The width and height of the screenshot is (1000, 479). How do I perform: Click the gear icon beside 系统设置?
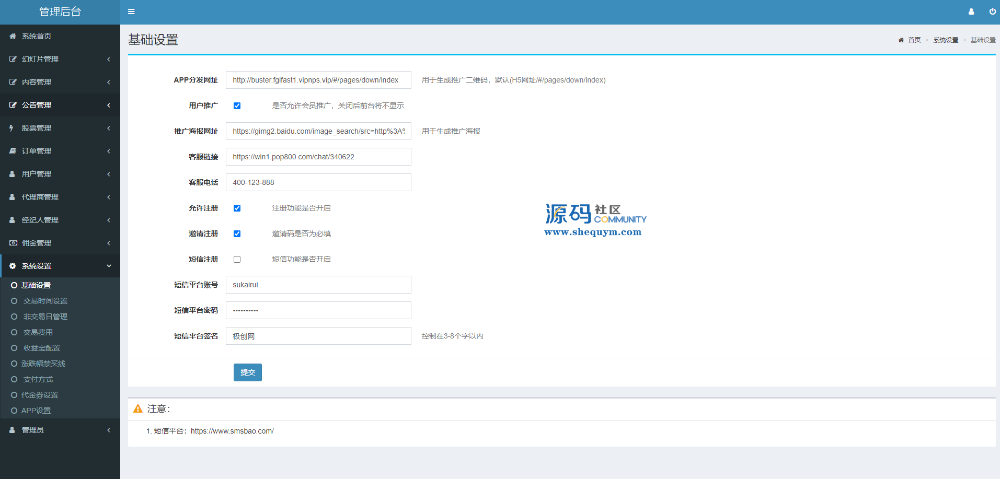pyautogui.click(x=13, y=266)
